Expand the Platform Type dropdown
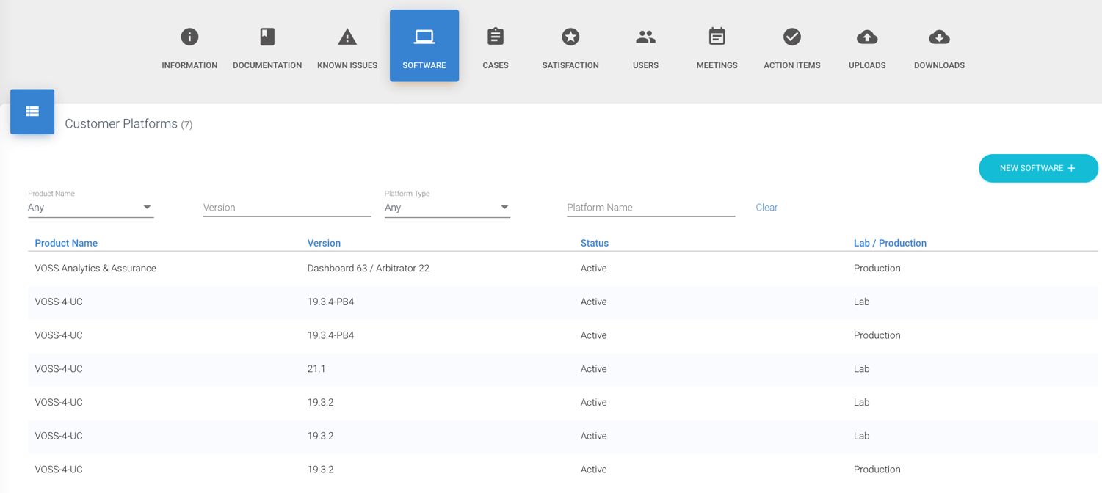Image resolution: width=1102 pixels, height=493 pixels. (447, 207)
